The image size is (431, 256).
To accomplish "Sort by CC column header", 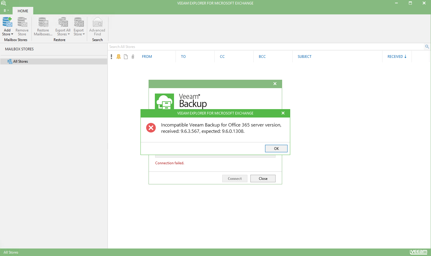I will click(x=222, y=57).
